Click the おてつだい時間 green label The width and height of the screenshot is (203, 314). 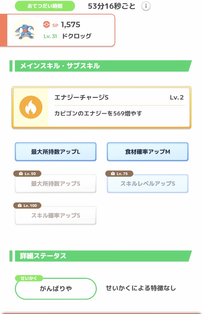click(45, 6)
